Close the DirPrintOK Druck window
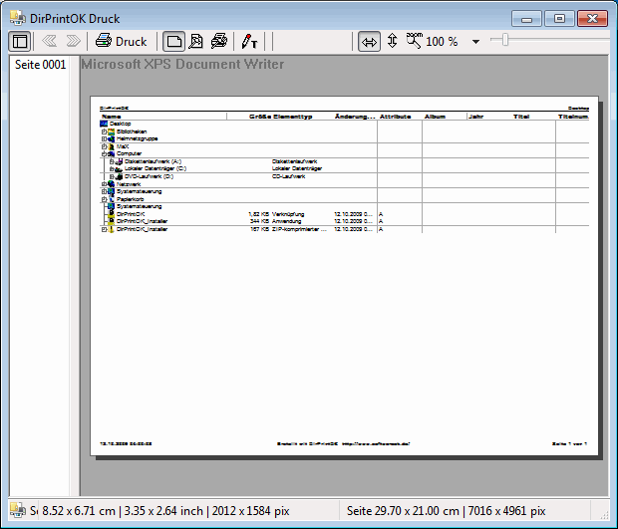This screenshot has height=529, width=618. 592,19
